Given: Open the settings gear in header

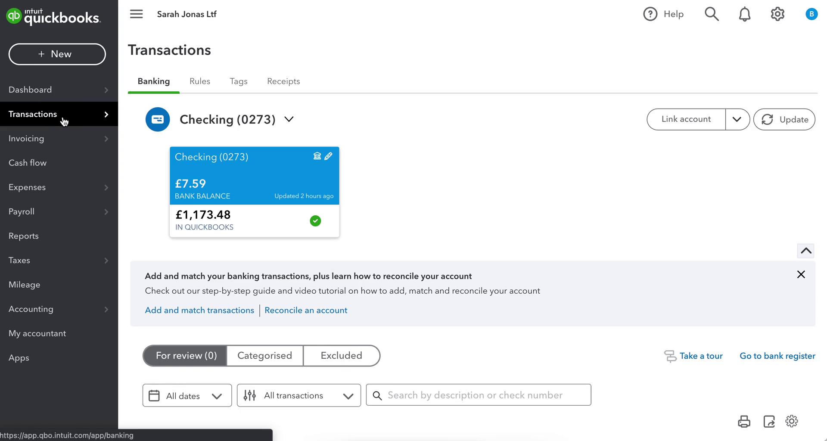Looking at the screenshot, I should (x=777, y=14).
